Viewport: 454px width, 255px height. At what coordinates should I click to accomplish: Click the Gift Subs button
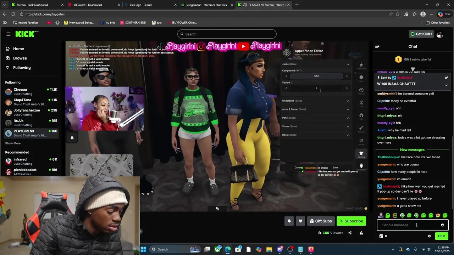(x=321, y=221)
